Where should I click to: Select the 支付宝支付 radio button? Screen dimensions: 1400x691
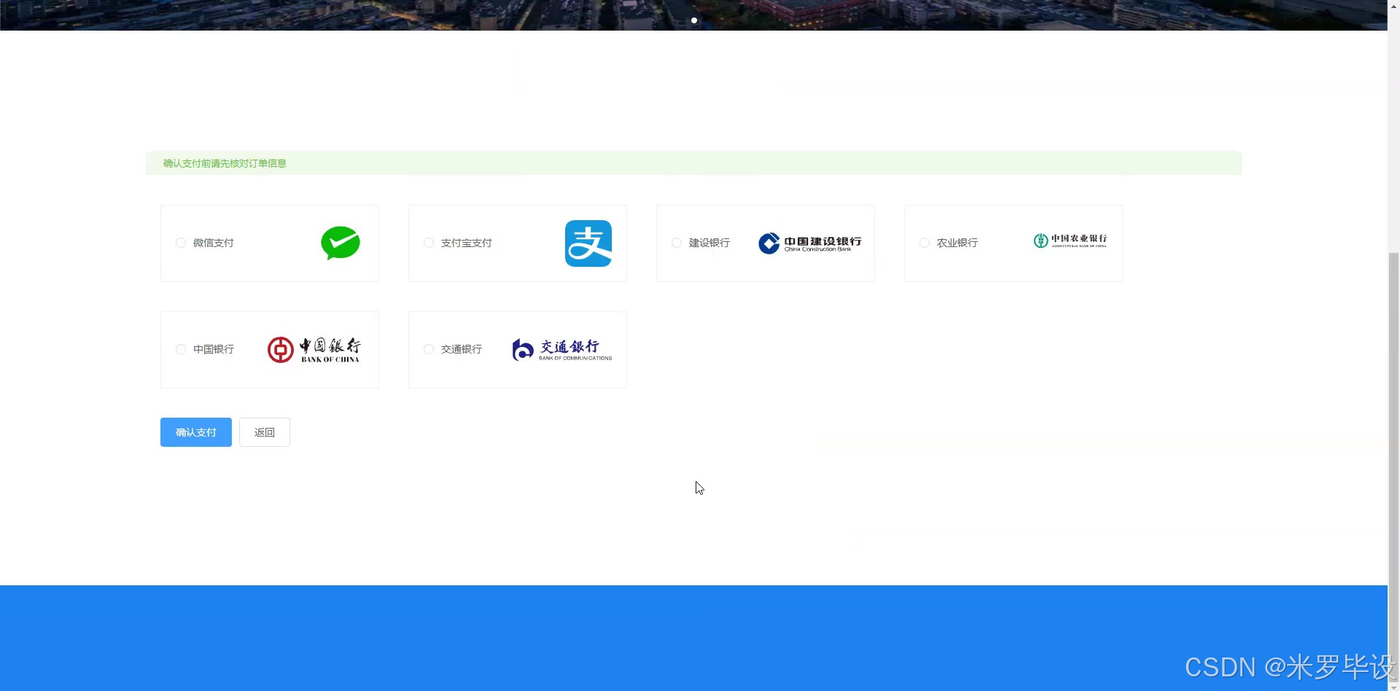429,243
